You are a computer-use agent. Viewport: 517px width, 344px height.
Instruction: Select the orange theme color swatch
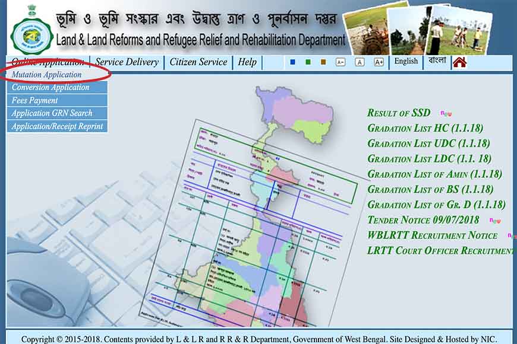(324, 61)
